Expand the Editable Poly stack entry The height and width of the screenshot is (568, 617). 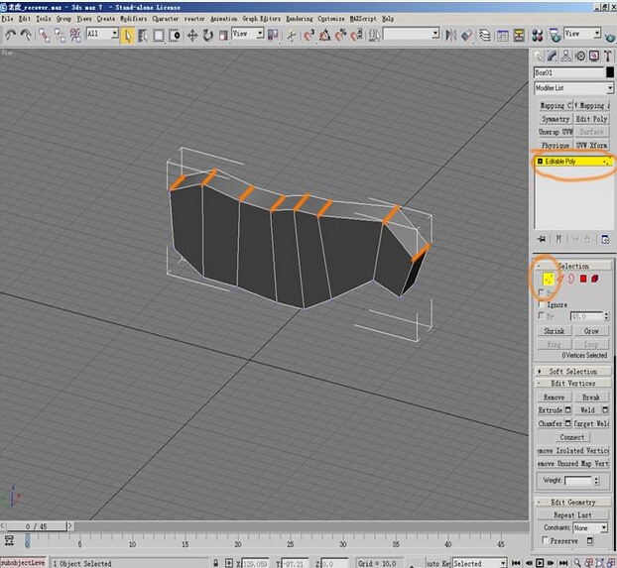tap(540, 162)
